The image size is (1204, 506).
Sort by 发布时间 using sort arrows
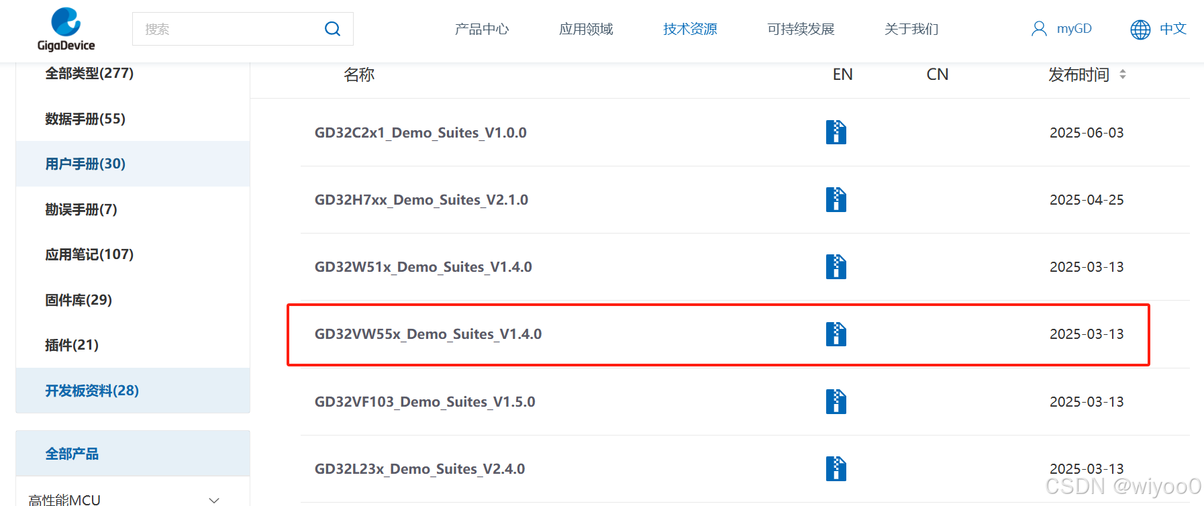click(x=1123, y=74)
